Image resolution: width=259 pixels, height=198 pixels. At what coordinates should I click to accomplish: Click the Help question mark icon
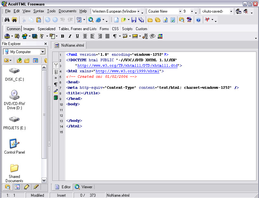[x=198, y=20]
